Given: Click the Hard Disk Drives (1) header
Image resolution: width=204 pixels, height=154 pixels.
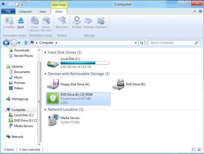Looking at the screenshot, I should [x=65, y=53].
